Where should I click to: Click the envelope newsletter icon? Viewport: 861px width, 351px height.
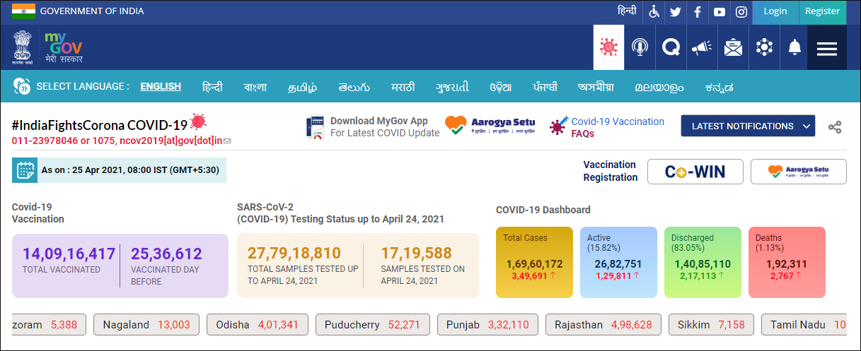click(x=733, y=47)
